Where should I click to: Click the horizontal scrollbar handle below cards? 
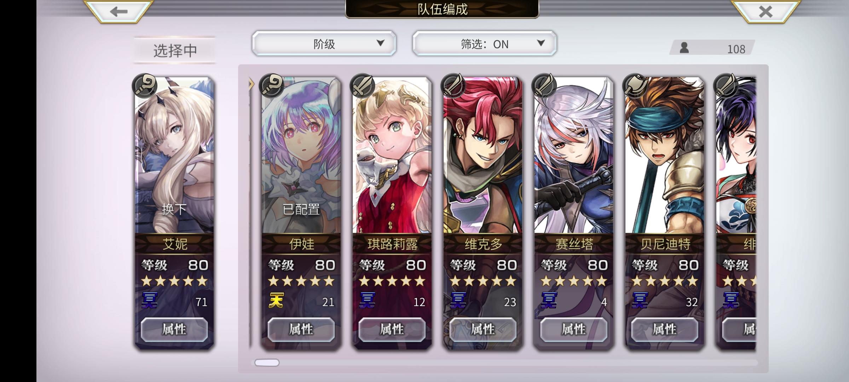(x=267, y=363)
